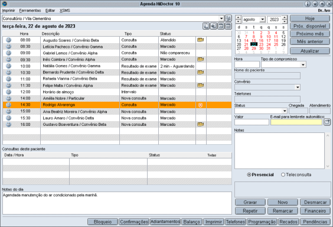Click the Novo button

click(x=283, y=202)
